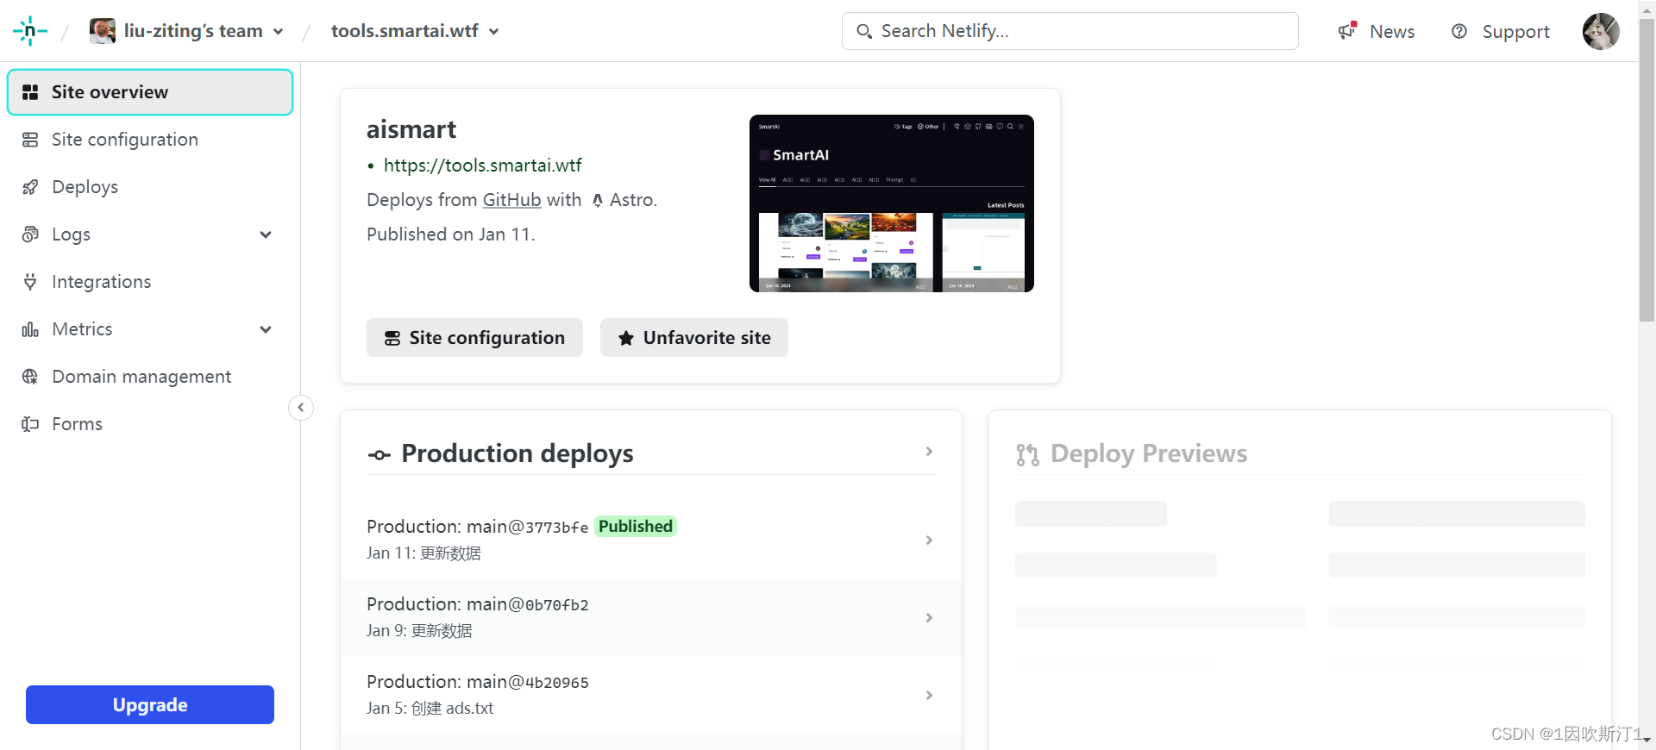Image resolution: width=1656 pixels, height=750 pixels.
Task: Open the main@4b20965 production deploy
Action: point(651,695)
